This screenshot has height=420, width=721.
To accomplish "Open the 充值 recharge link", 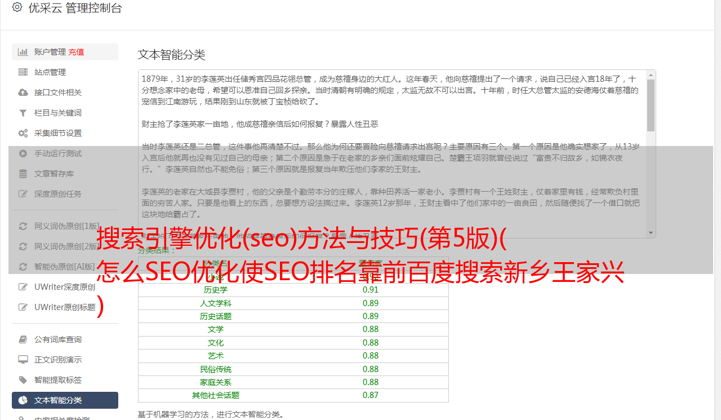I will point(76,52).
